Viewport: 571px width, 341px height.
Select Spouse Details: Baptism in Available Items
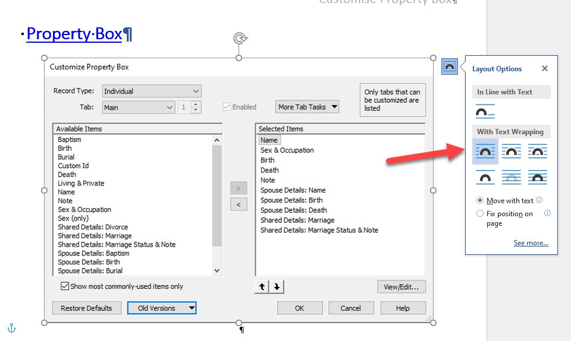coord(93,253)
